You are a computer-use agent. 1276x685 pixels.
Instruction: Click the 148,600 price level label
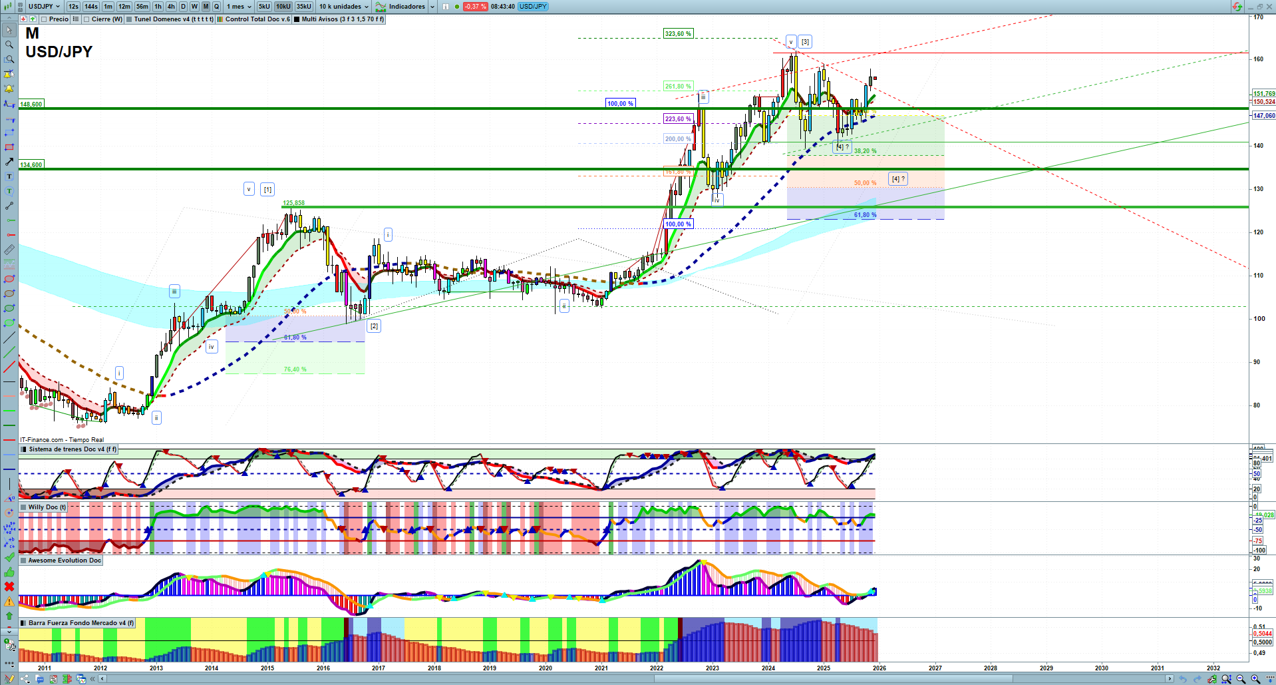31,104
